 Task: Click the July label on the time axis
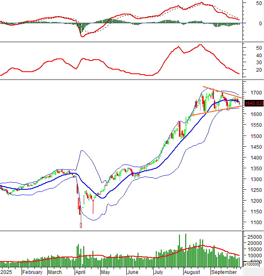158,272
